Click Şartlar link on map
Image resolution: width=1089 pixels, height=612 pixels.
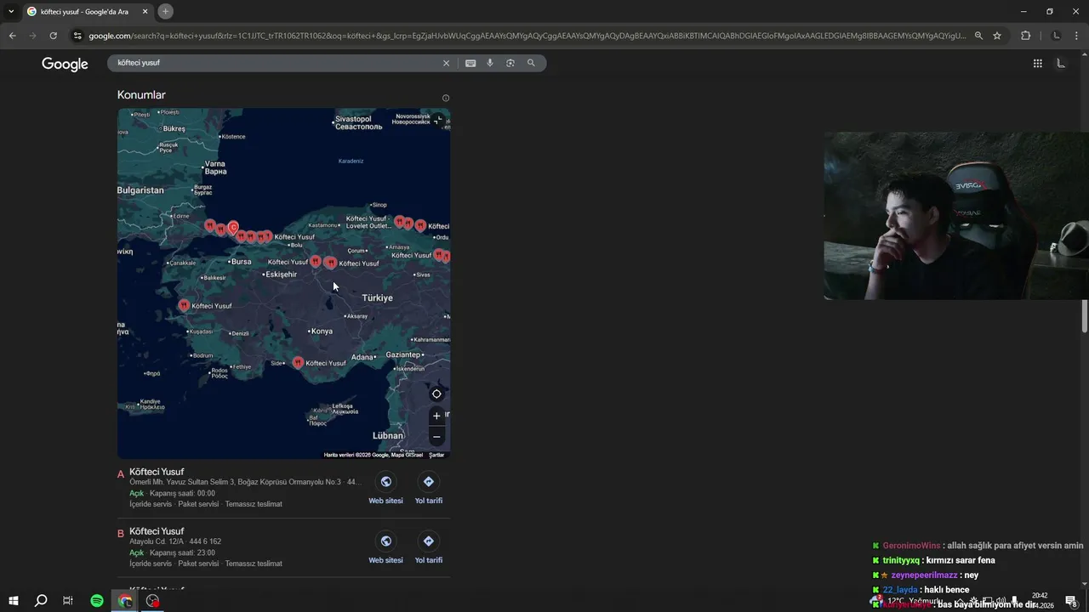point(436,455)
